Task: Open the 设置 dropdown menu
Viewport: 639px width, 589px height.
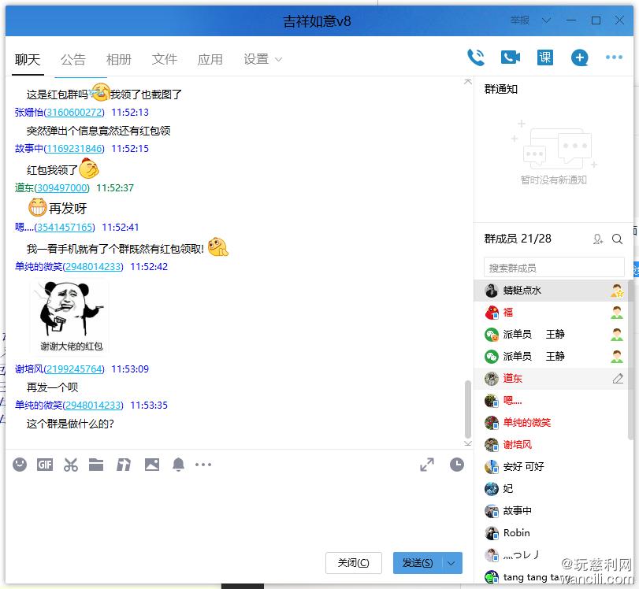Action: (x=261, y=58)
